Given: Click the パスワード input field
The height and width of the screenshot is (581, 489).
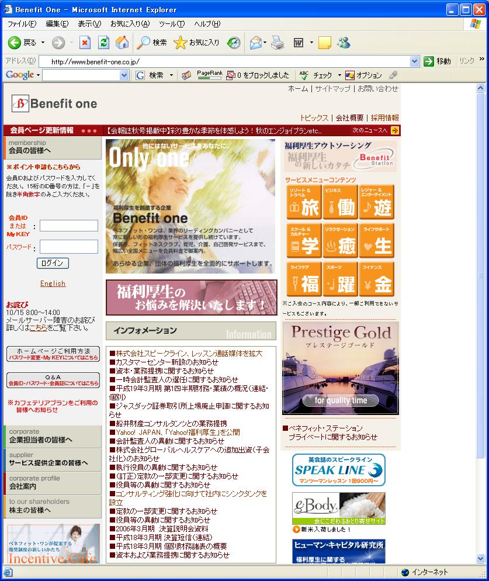Looking at the screenshot, I should tap(69, 247).
